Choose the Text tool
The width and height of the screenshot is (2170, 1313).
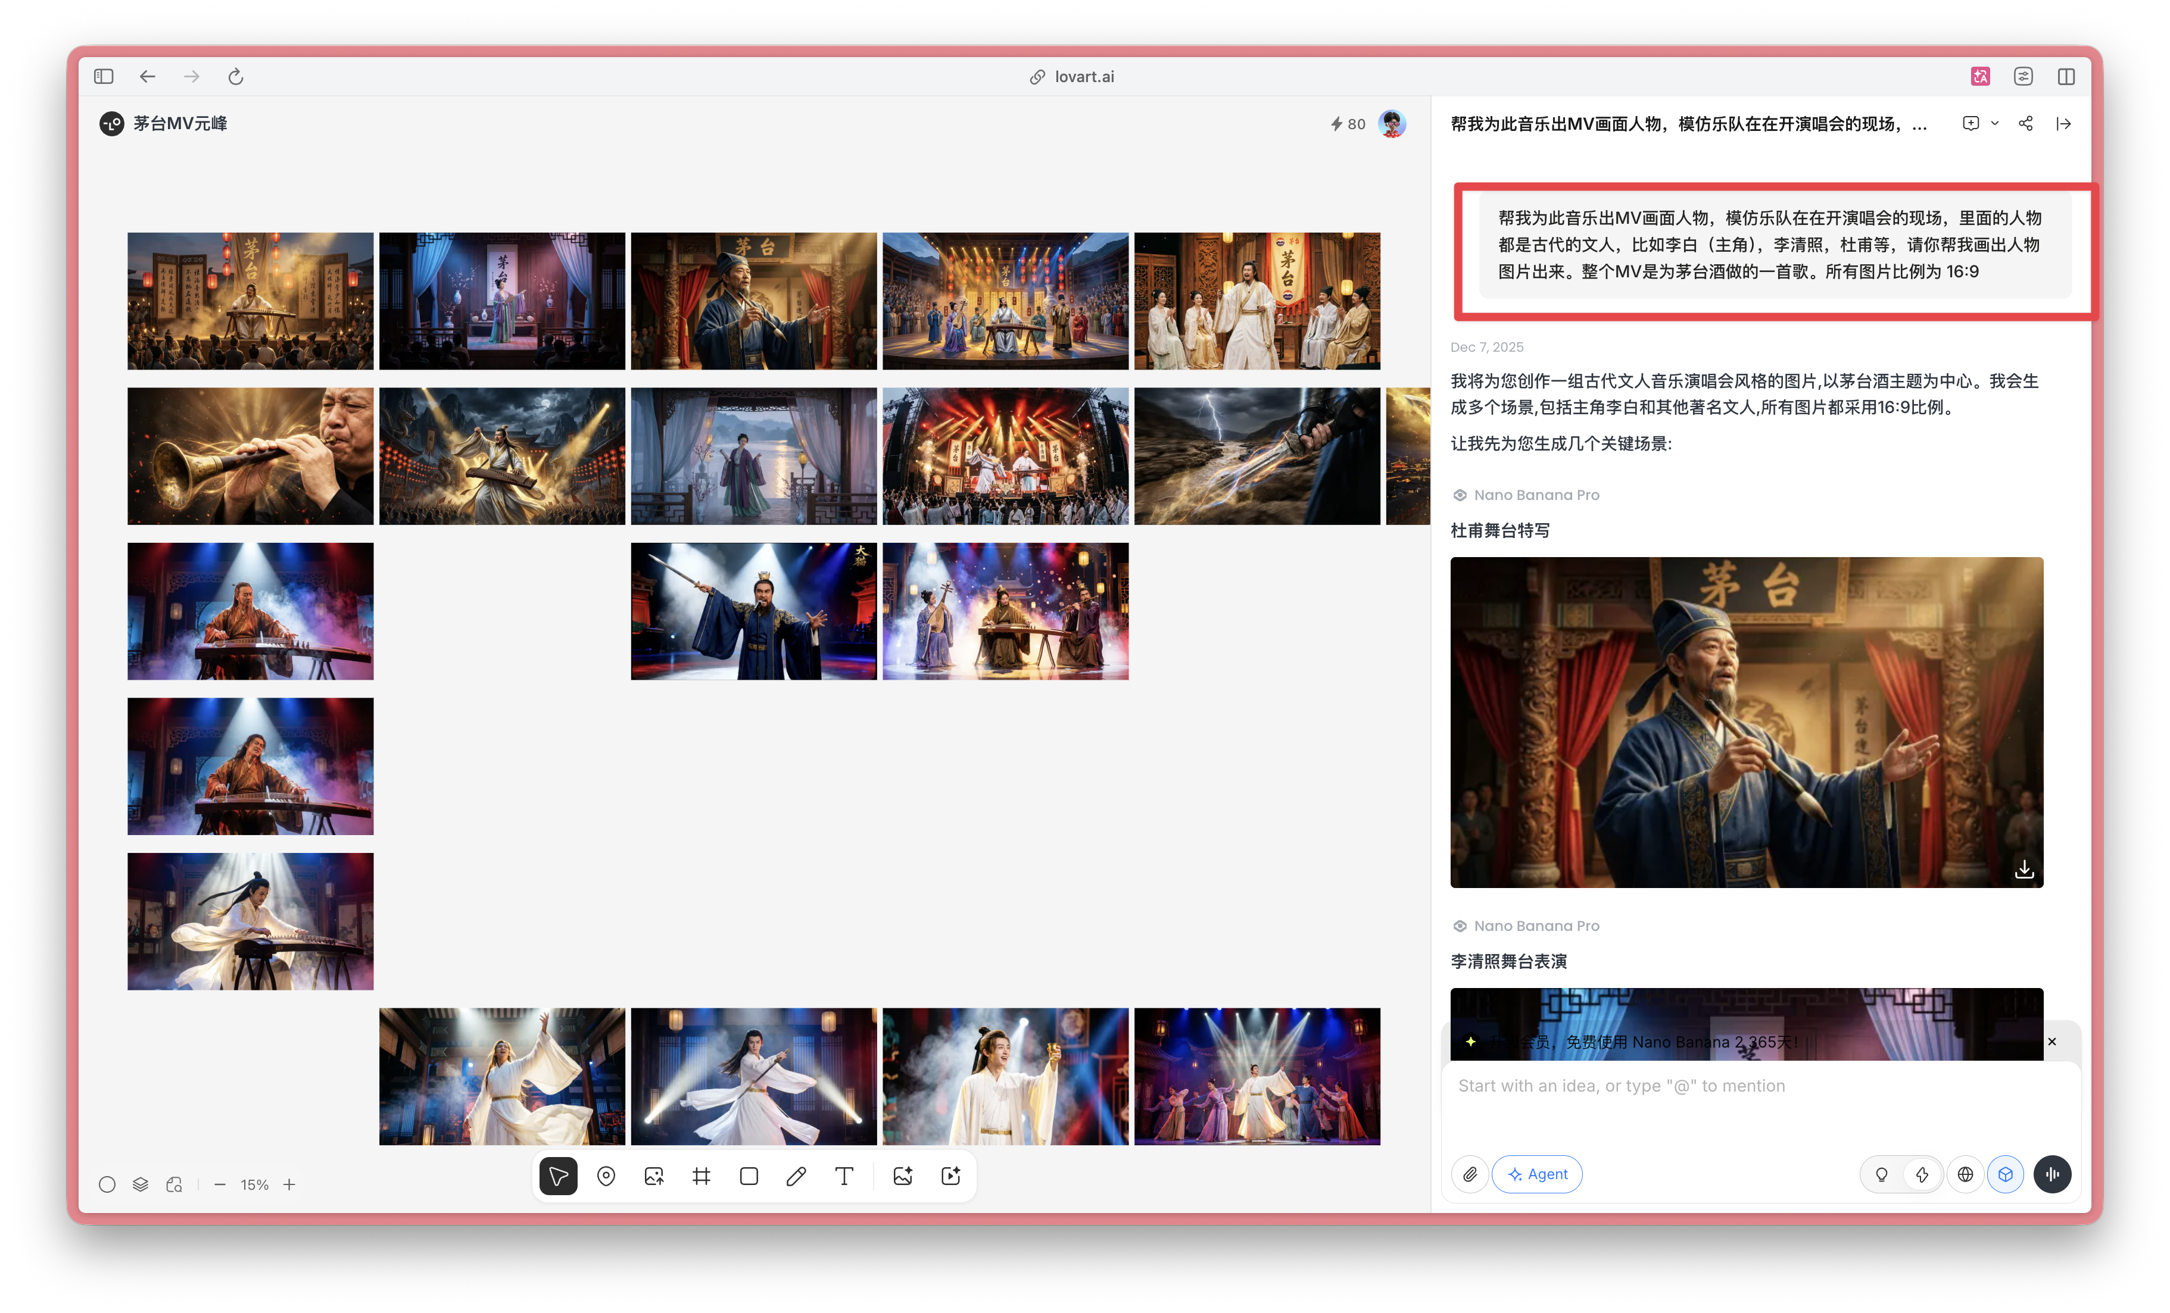click(844, 1176)
